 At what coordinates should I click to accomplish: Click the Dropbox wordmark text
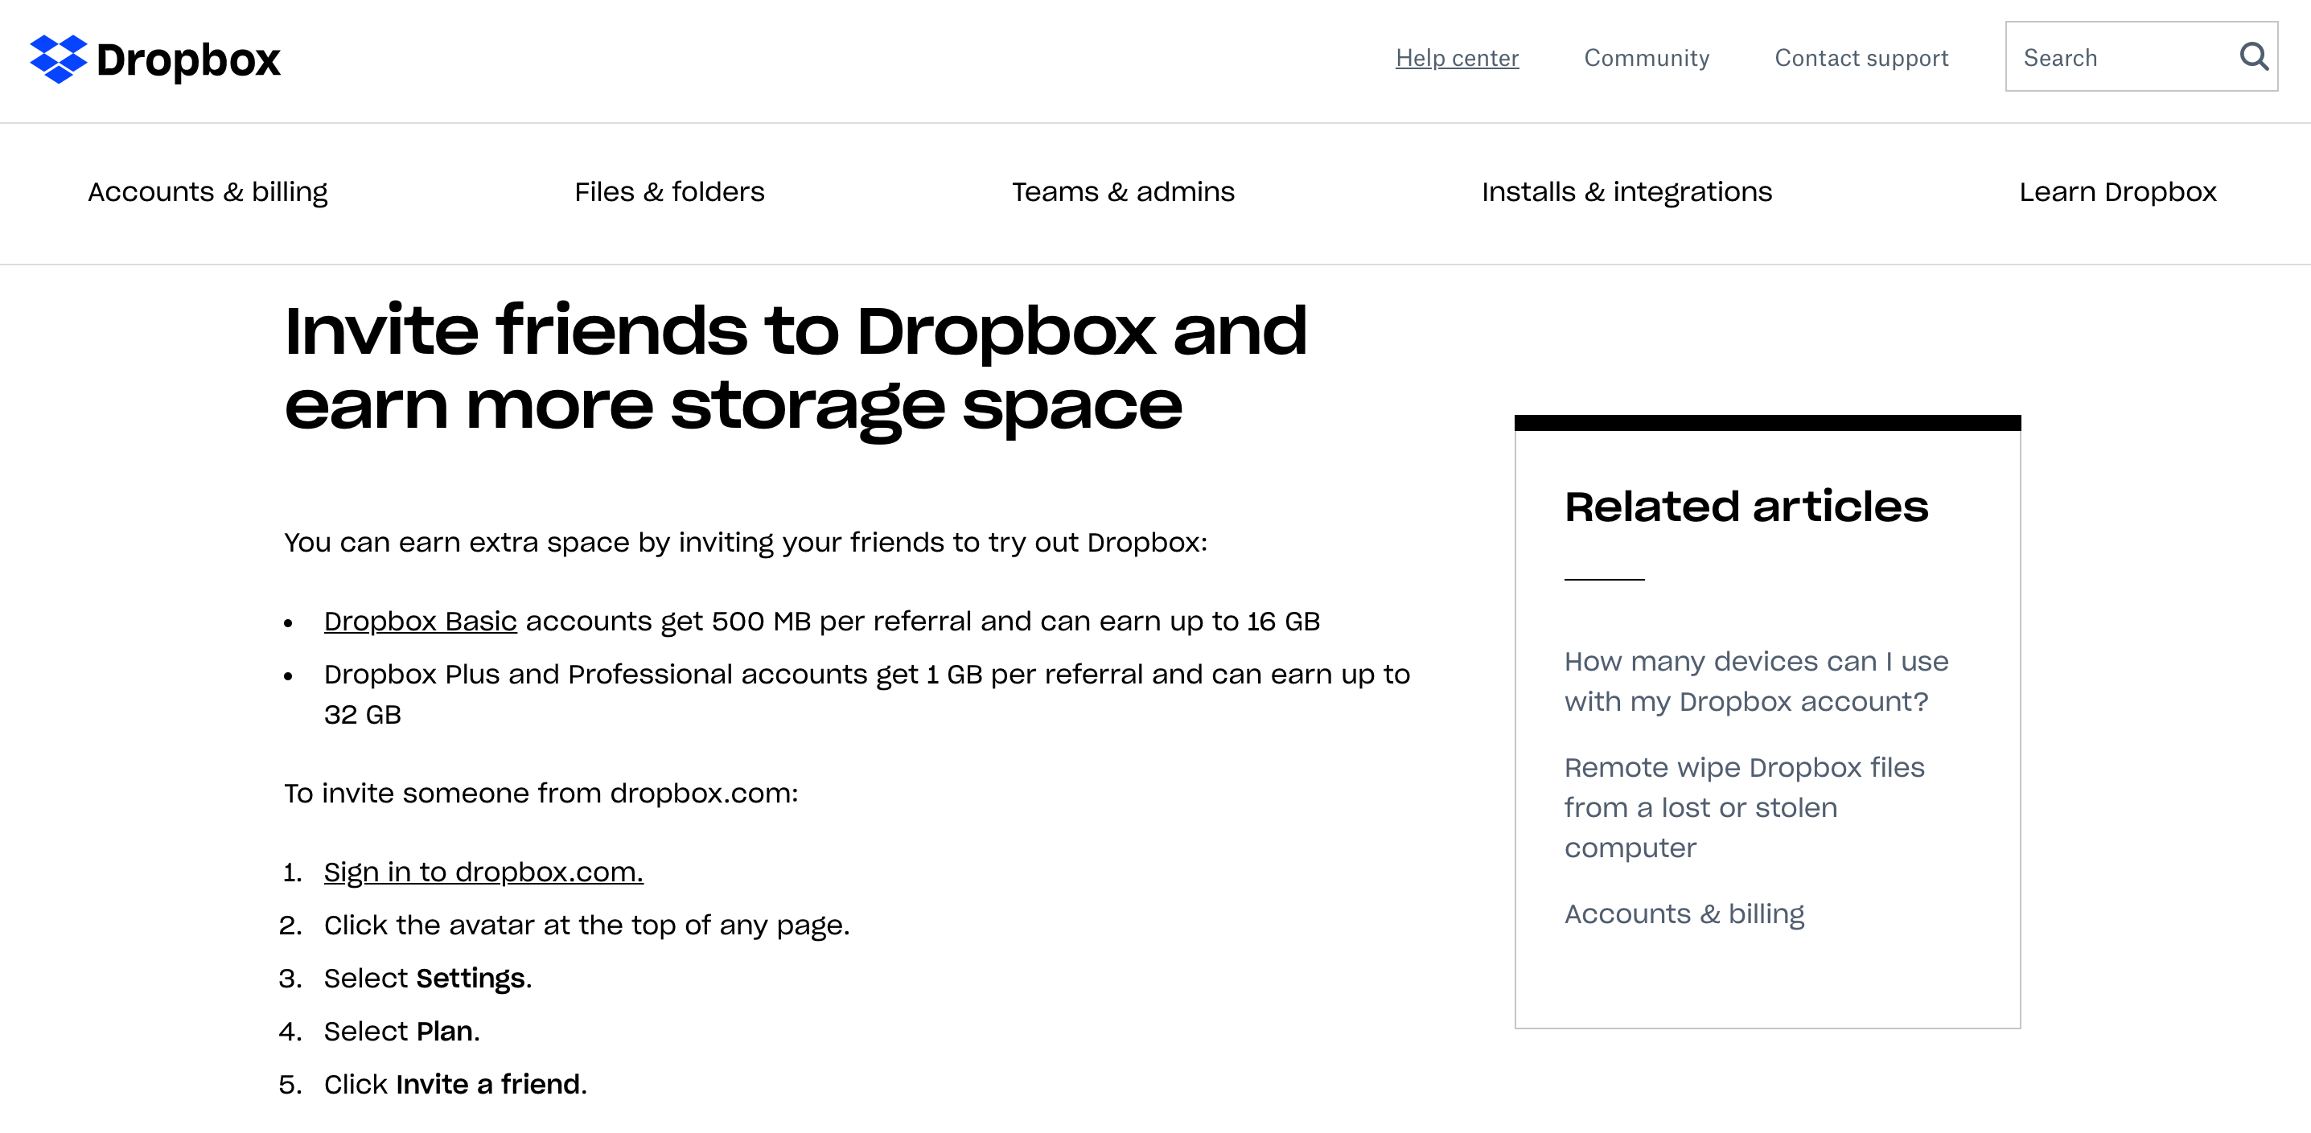(x=188, y=60)
